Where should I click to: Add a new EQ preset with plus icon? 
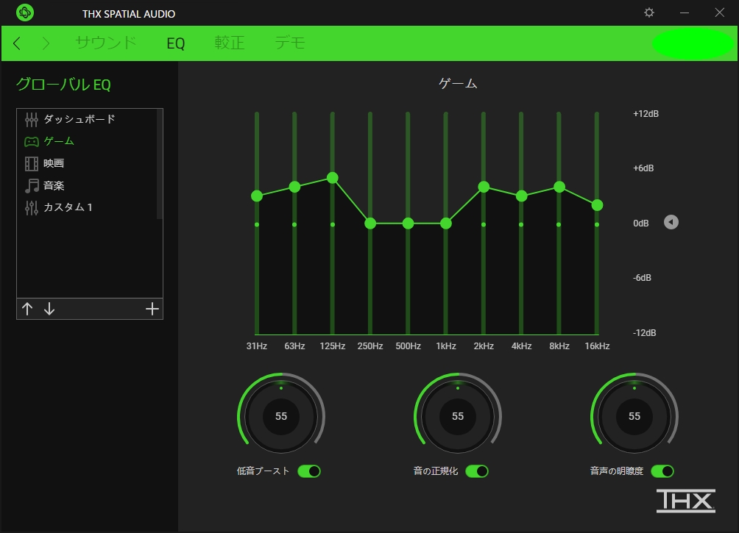[x=152, y=309]
